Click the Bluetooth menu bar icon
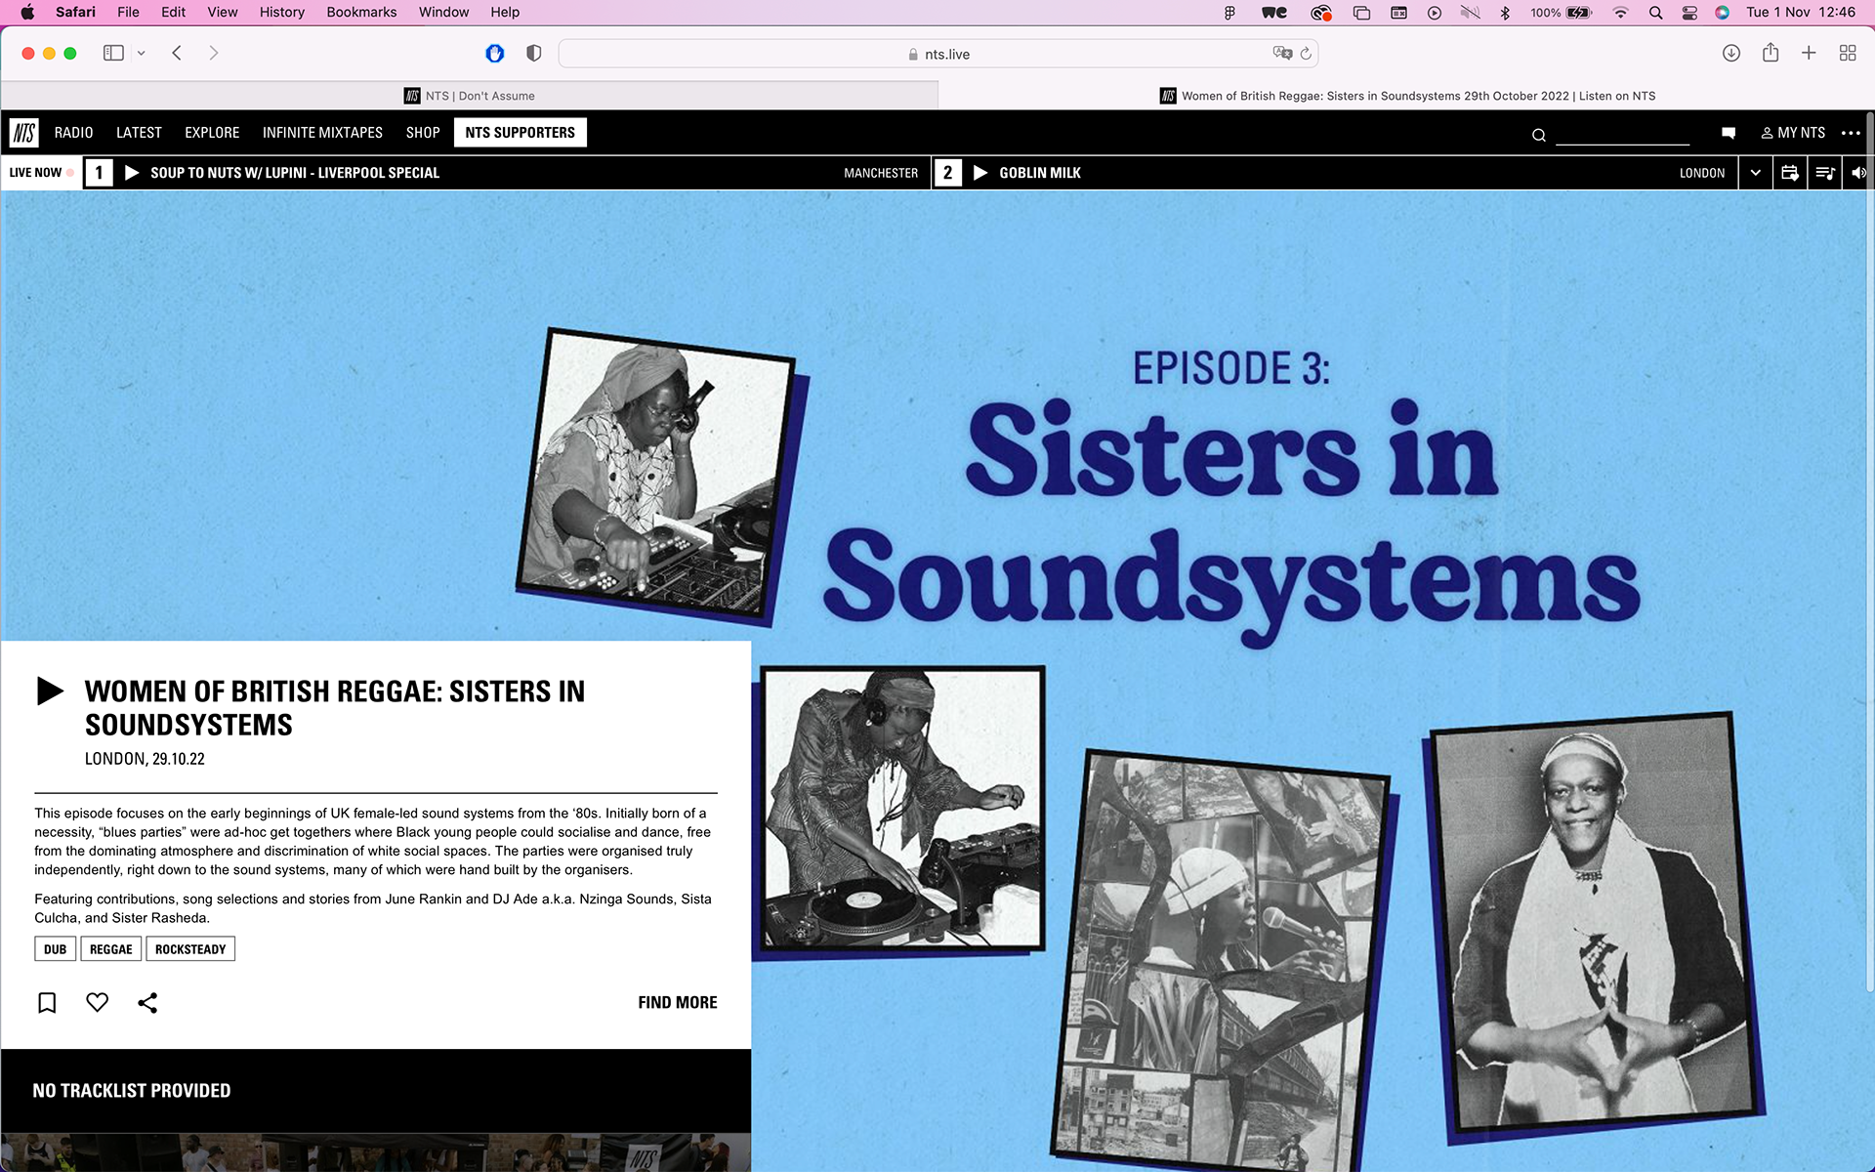 1505,13
